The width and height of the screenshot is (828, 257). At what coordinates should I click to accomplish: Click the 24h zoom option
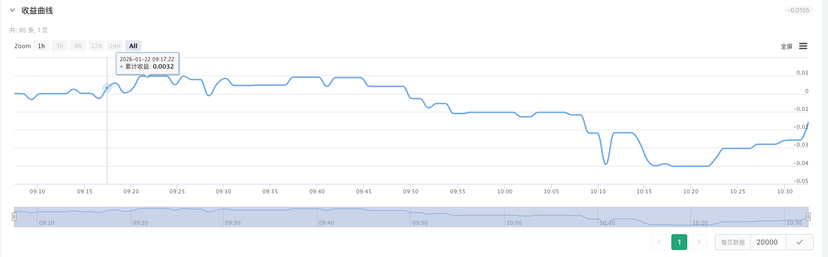[x=115, y=46]
